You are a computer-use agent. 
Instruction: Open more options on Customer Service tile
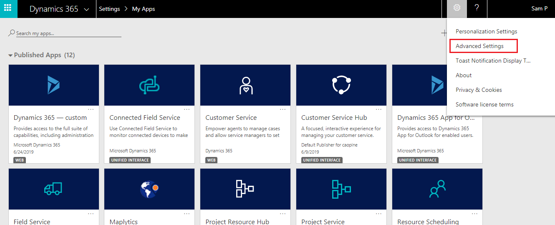coord(283,109)
